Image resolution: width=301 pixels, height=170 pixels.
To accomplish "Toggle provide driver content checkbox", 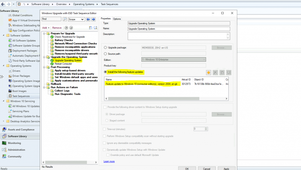I will pyautogui.click(x=105, y=107).
